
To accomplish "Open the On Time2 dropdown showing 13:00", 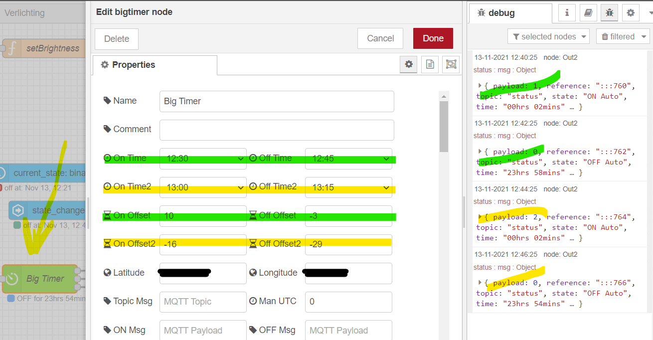I will [x=203, y=187].
